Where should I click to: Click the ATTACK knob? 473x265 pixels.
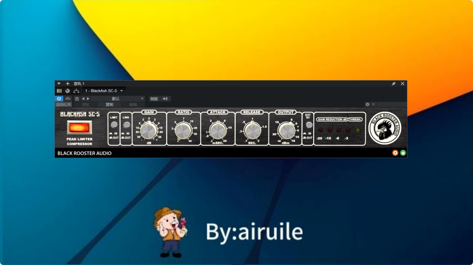[218, 131]
